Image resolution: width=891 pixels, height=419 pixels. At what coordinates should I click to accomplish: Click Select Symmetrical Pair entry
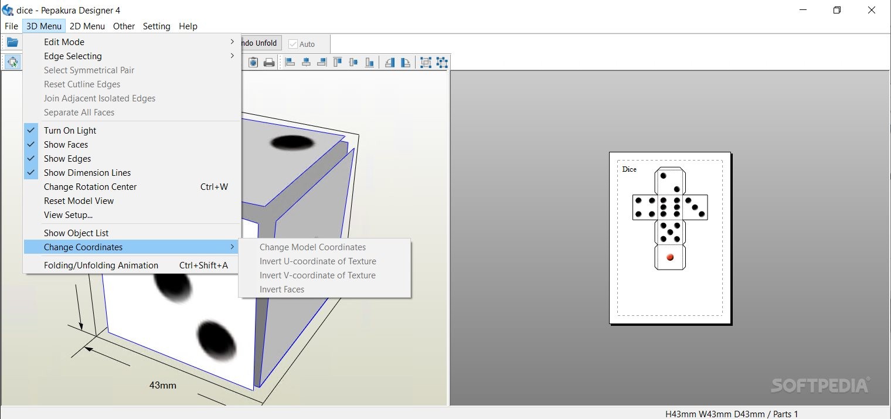pos(132,70)
